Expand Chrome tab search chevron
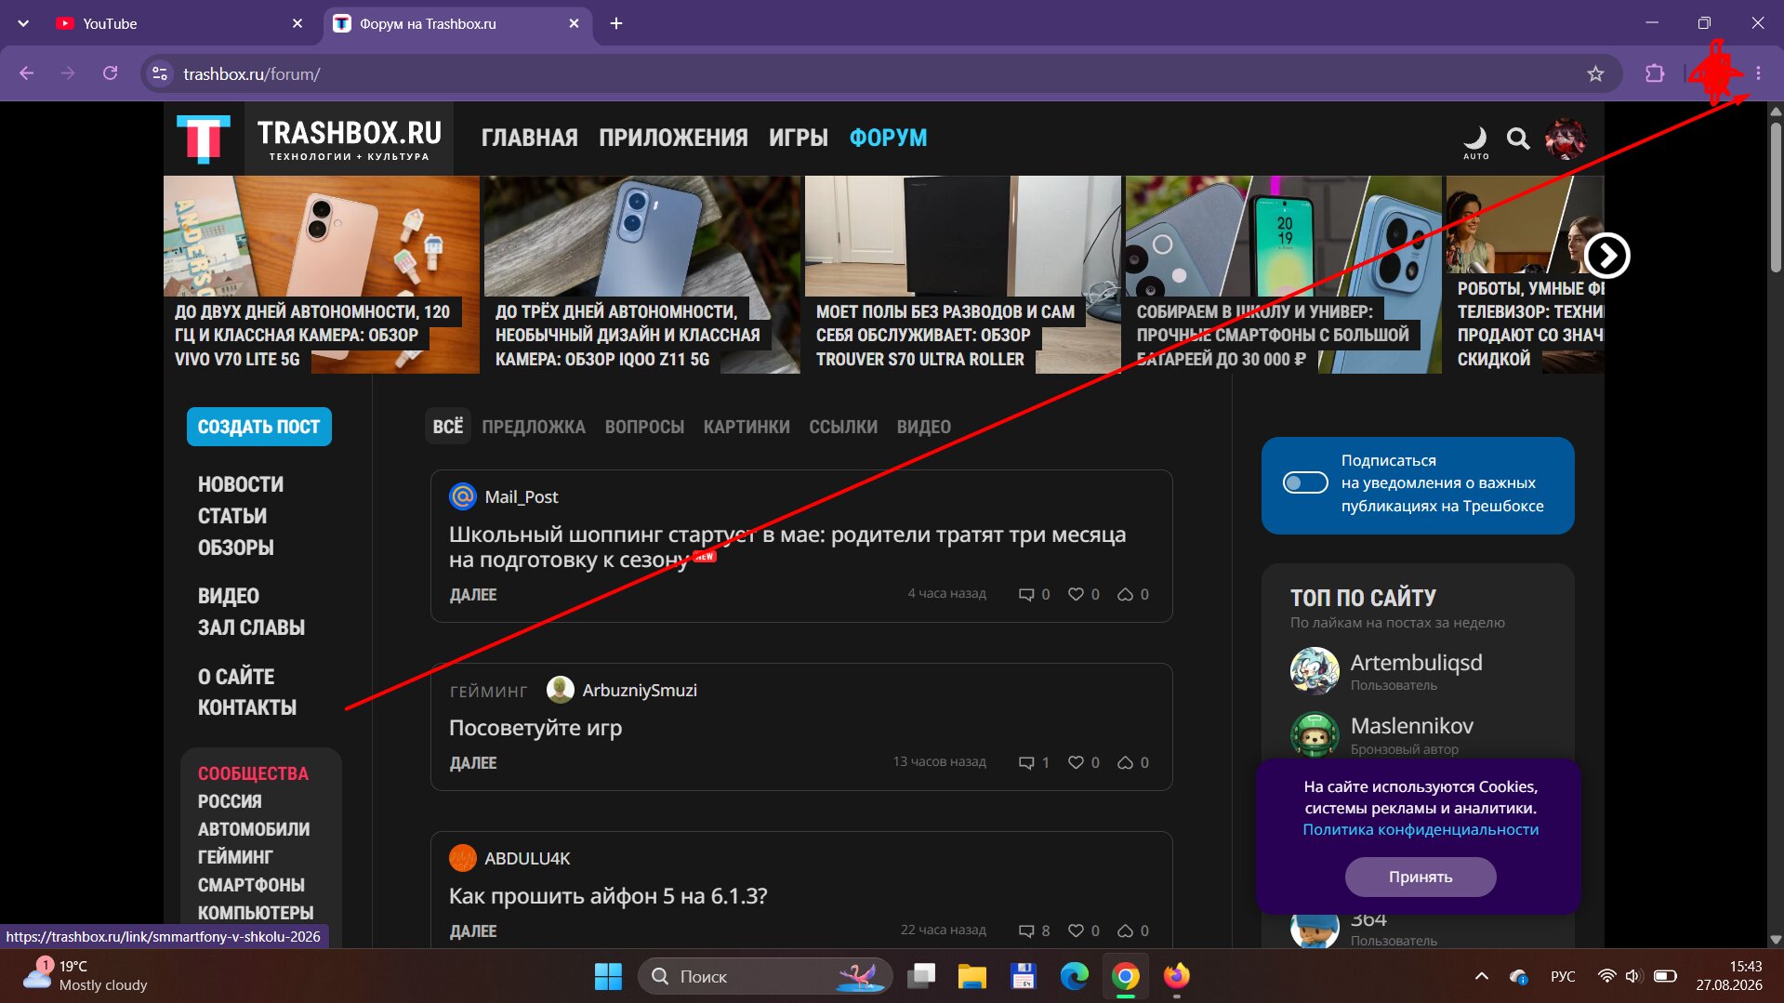Screen dimensions: 1784x1003 [23, 23]
